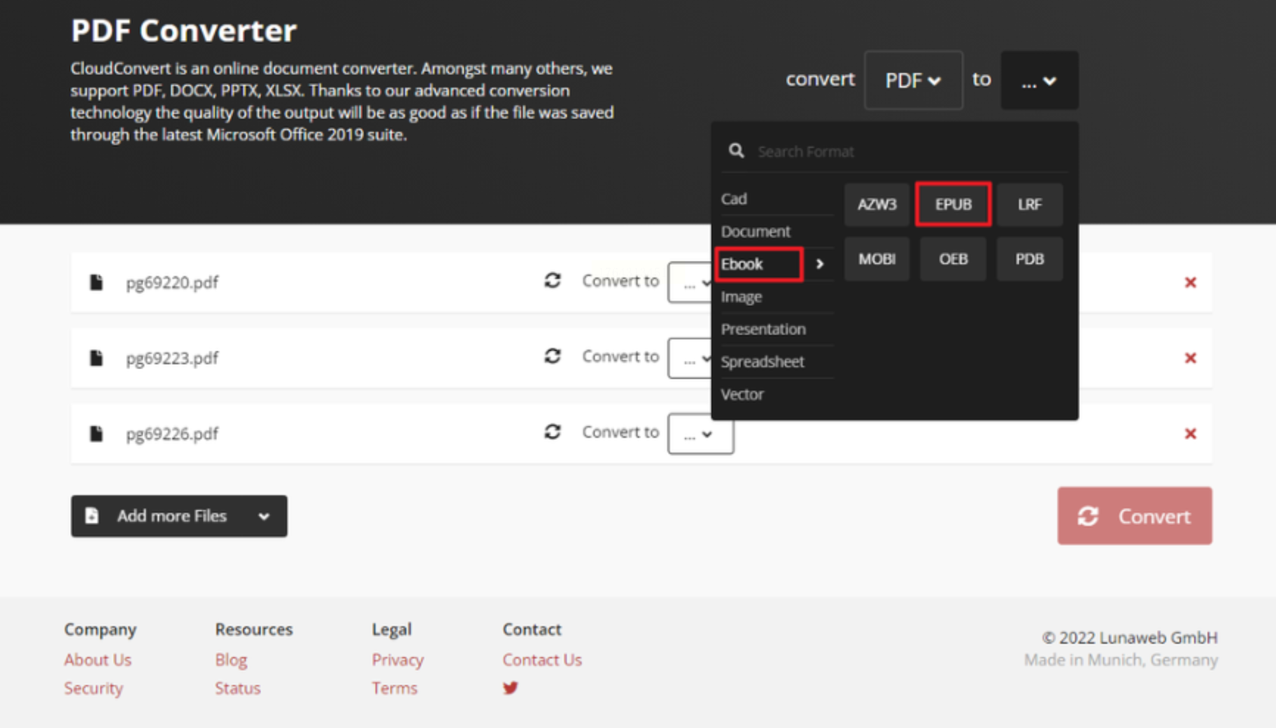Click the file icon next to pg69220.pdf

(x=96, y=283)
